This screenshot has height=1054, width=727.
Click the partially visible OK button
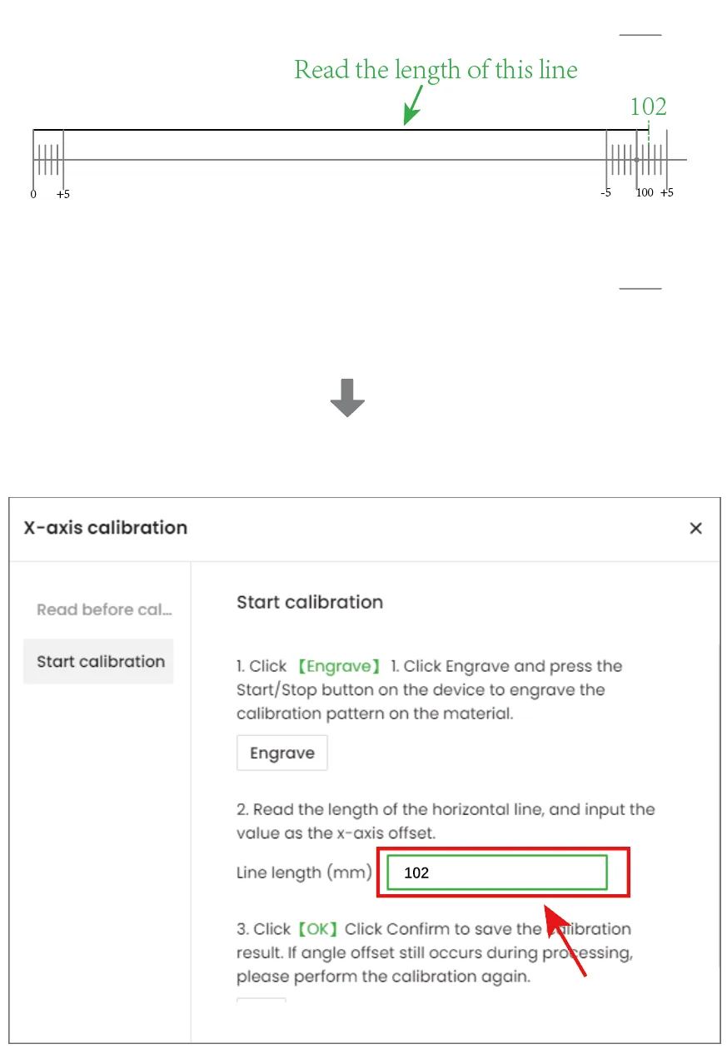pos(261,999)
